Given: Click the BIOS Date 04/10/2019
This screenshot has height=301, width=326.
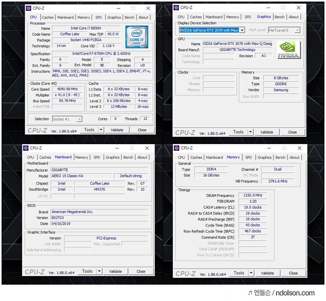Looking at the screenshot, I should click(100, 224).
